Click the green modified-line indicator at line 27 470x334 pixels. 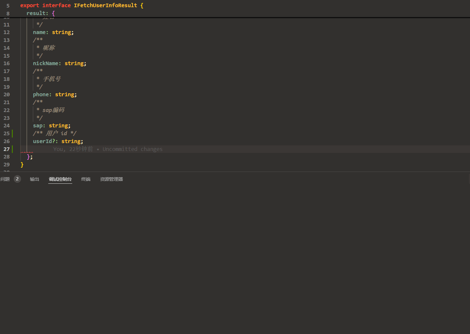pos(12,149)
